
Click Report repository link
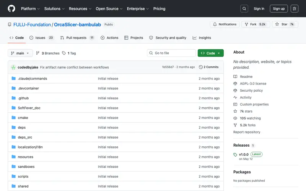pos(247,132)
